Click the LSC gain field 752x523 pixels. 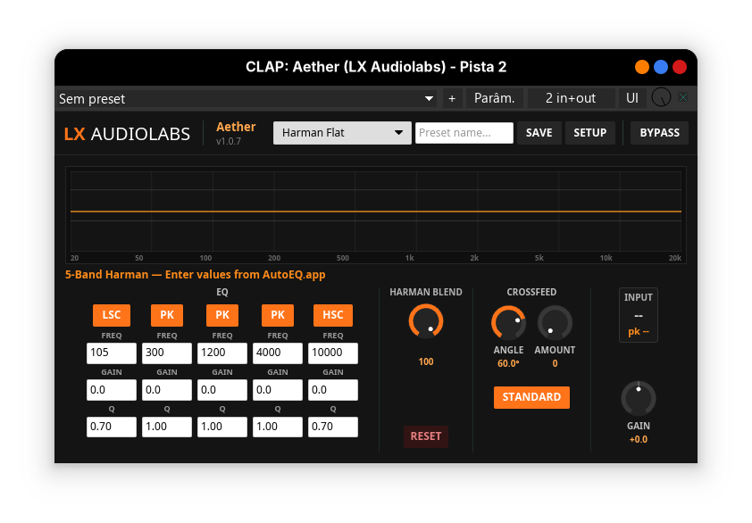click(112, 390)
